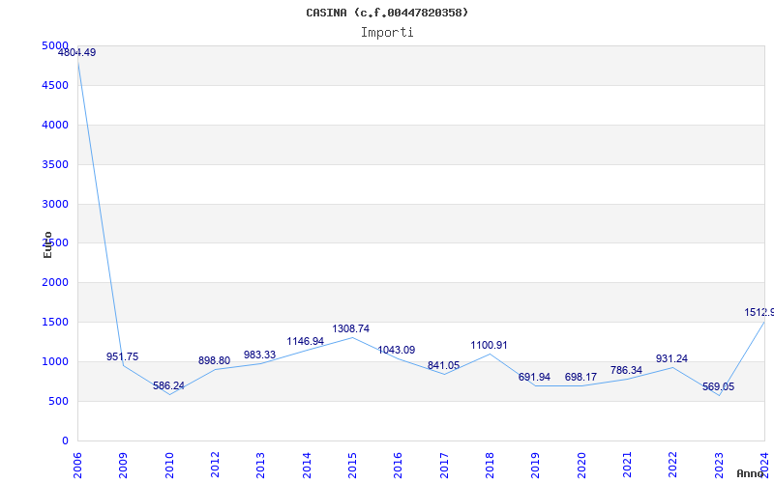Screen dimensions: 774x483
Task: Click the 0 y-axis tick label
Action: point(65,440)
